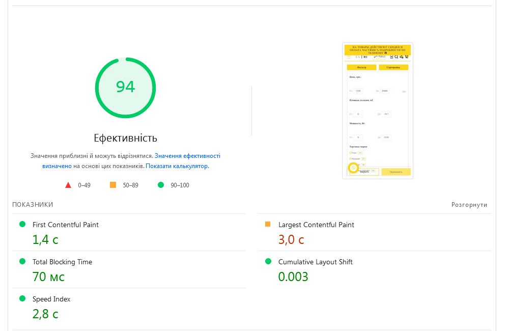509x331 pixels.
Task: Click the red triangle 0–49 legend icon
Action: point(68,185)
